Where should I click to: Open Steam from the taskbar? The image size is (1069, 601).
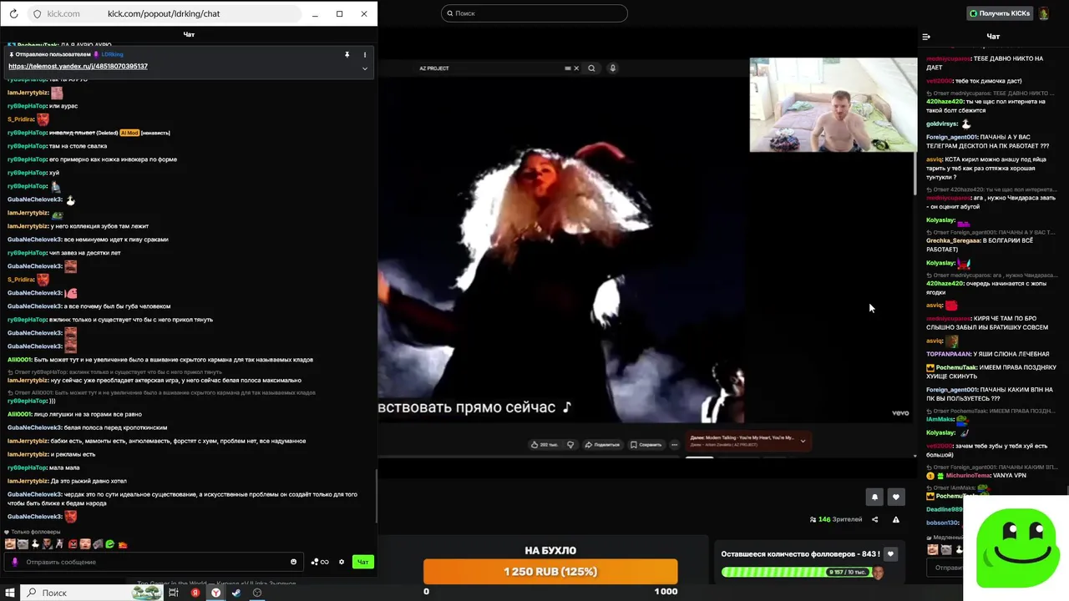click(236, 593)
